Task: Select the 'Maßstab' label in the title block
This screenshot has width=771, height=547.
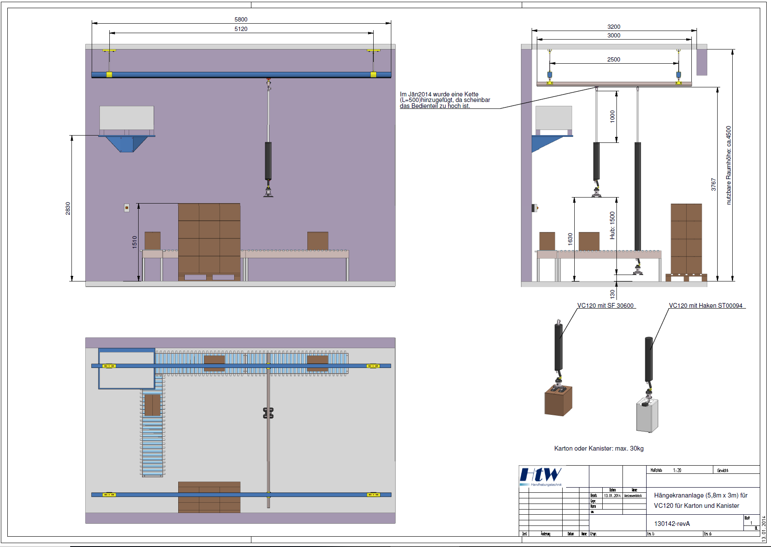Action: coord(656,470)
